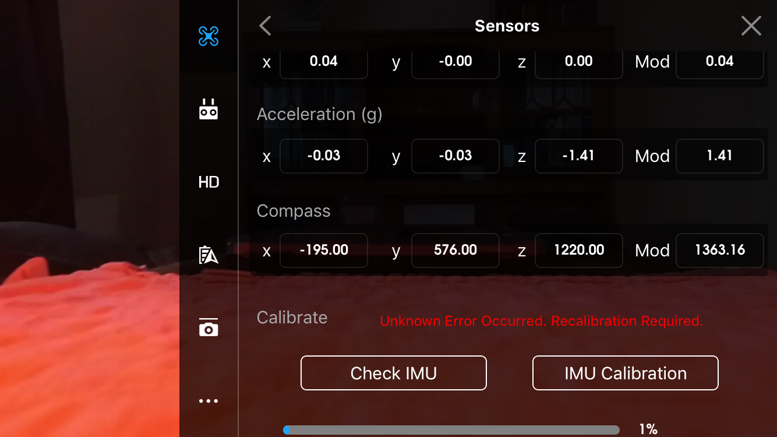Open aircraft battery settings icon
This screenshot has height=437, width=777.
[208, 255]
